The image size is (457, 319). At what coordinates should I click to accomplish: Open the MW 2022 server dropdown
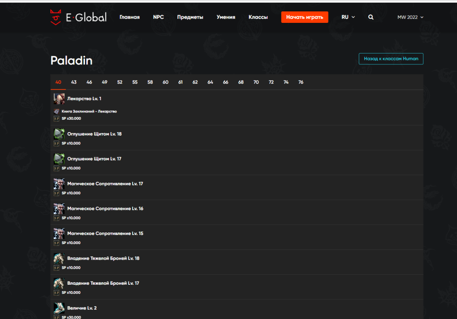tap(410, 17)
